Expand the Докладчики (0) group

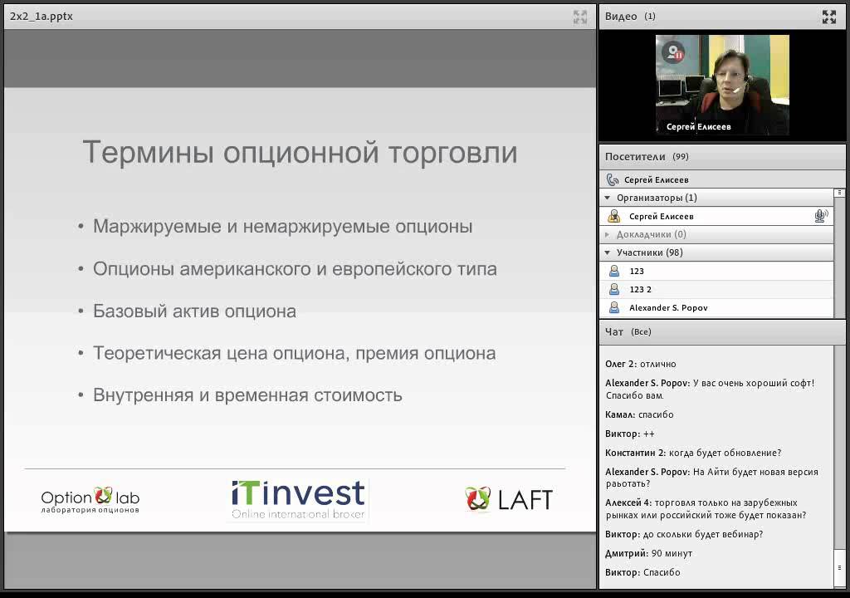point(608,234)
